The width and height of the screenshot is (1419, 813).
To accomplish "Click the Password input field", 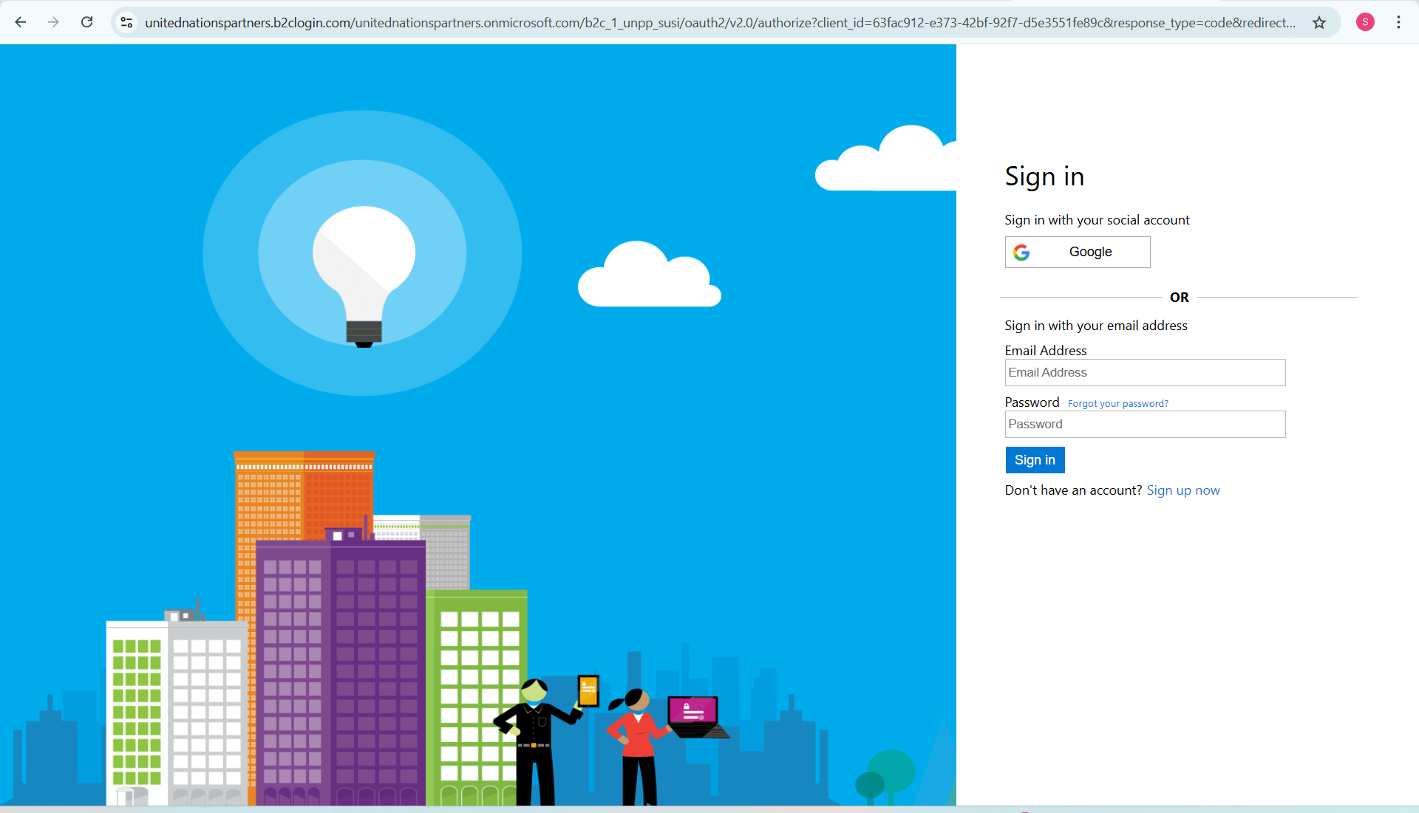I will [x=1145, y=424].
